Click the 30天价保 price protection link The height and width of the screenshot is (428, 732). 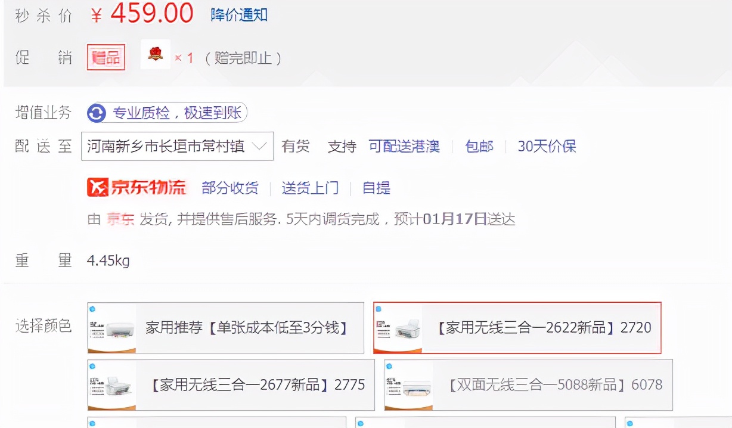546,146
